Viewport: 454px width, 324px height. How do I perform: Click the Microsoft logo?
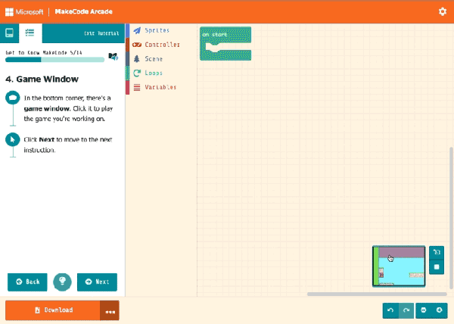coord(24,12)
